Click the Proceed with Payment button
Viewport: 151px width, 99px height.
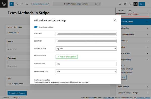pos(17,93)
